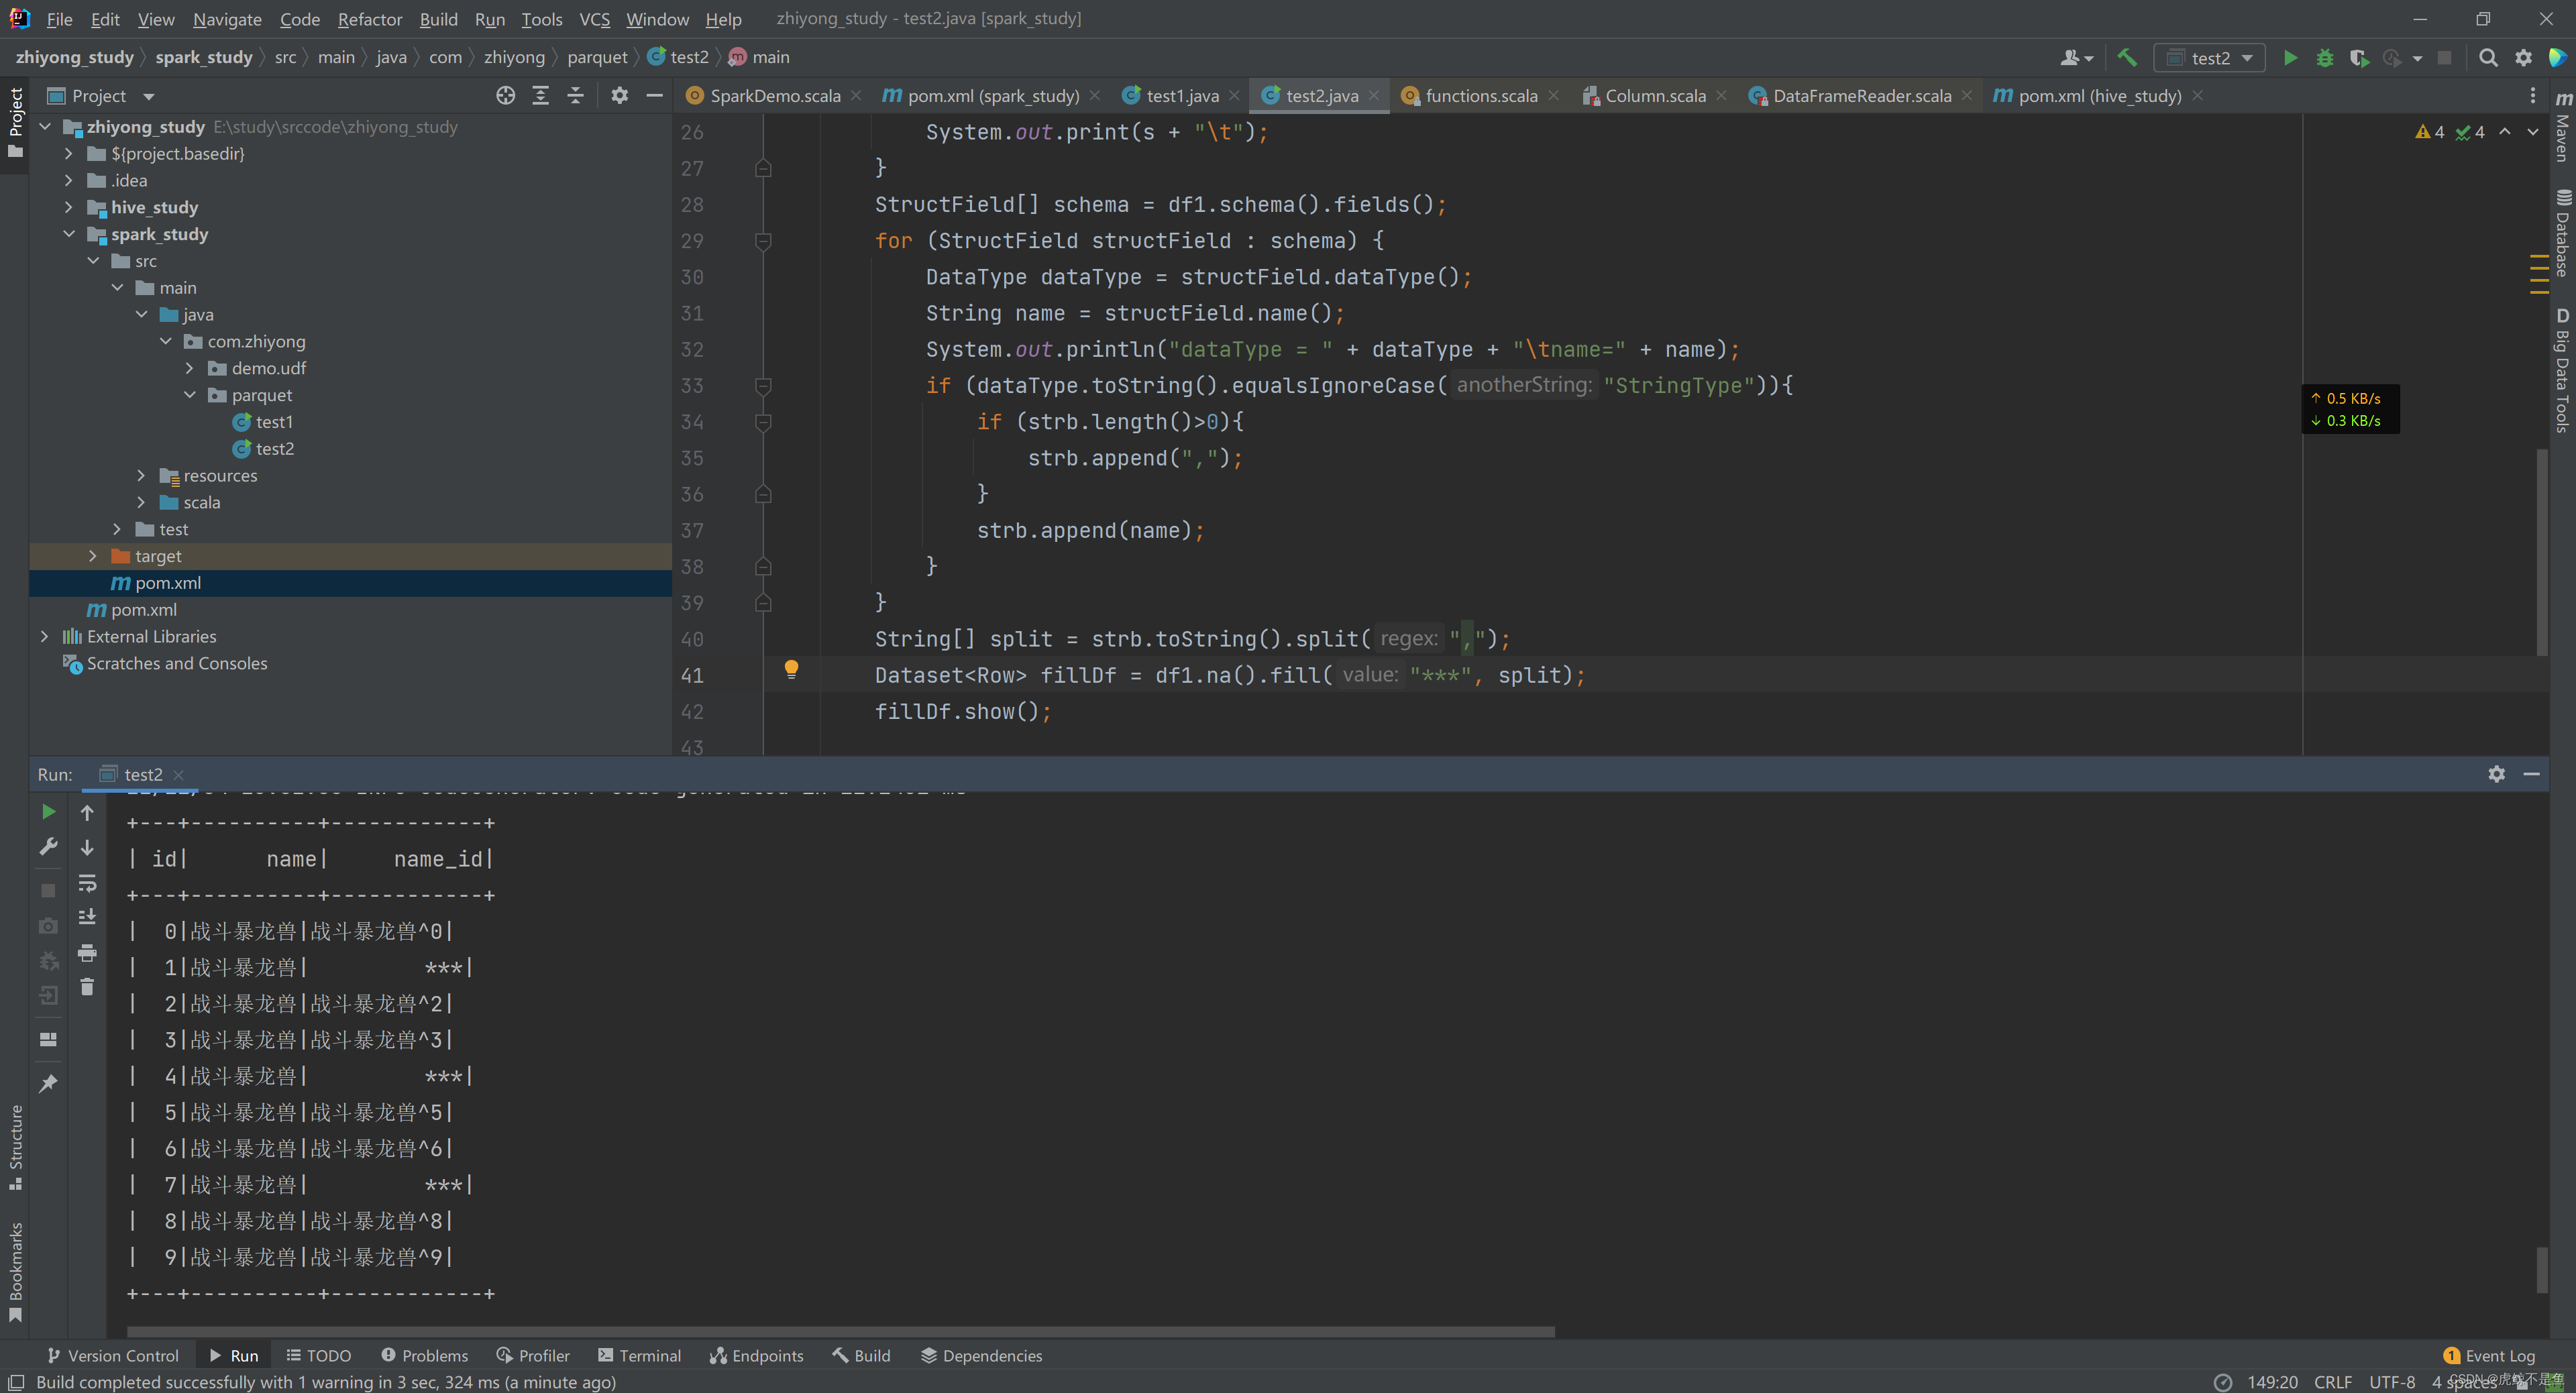Collapse spark_study module
The image size is (2576, 1393).
[x=68, y=234]
